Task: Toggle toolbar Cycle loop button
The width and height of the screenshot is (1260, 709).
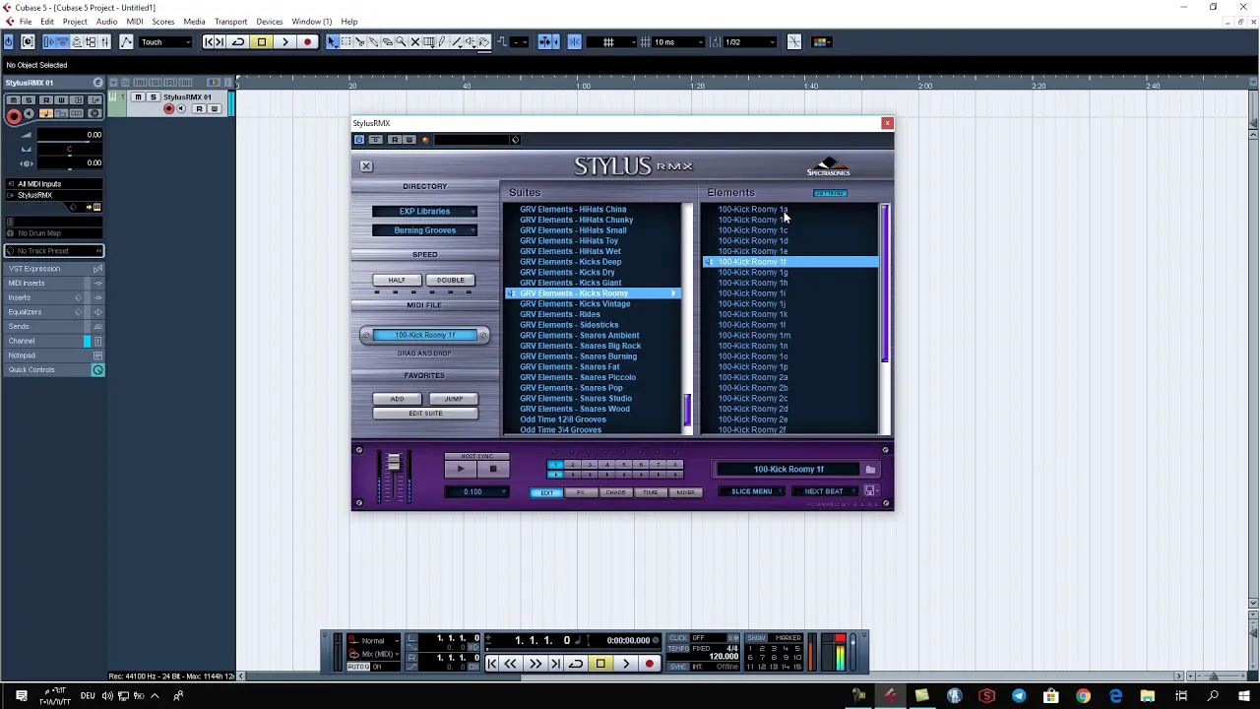Action: [237, 42]
